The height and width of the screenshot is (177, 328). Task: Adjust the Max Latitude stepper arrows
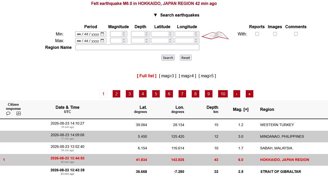(170, 41)
